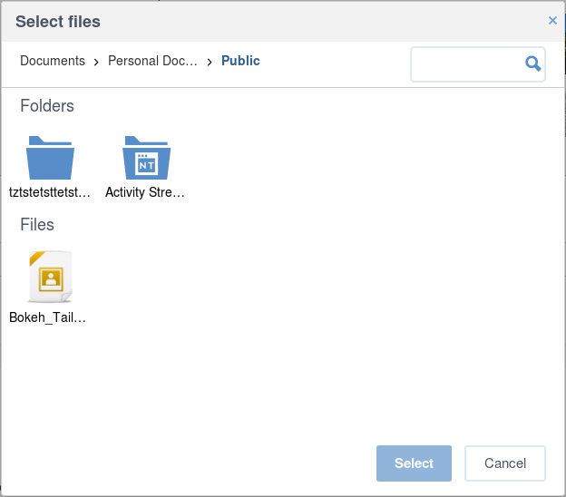This screenshot has width=566, height=497.
Task: Click the Files section heading
Action: pos(37,225)
